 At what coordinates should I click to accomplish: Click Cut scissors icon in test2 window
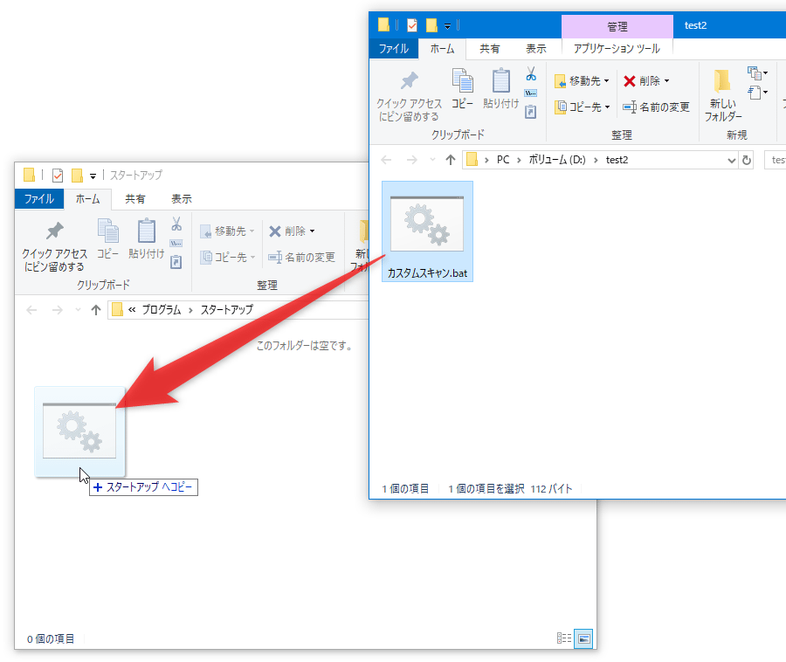pyautogui.click(x=531, y=74)
